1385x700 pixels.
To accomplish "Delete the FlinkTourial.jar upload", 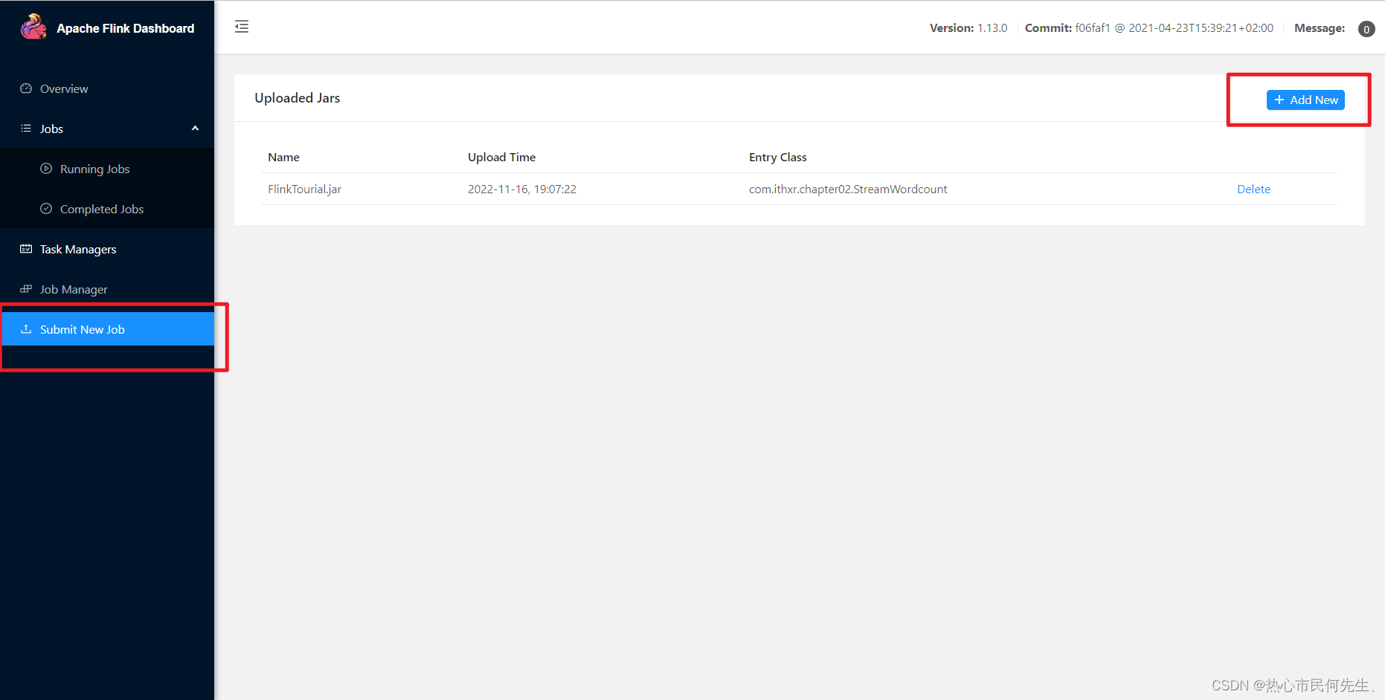I will 1253,189.
